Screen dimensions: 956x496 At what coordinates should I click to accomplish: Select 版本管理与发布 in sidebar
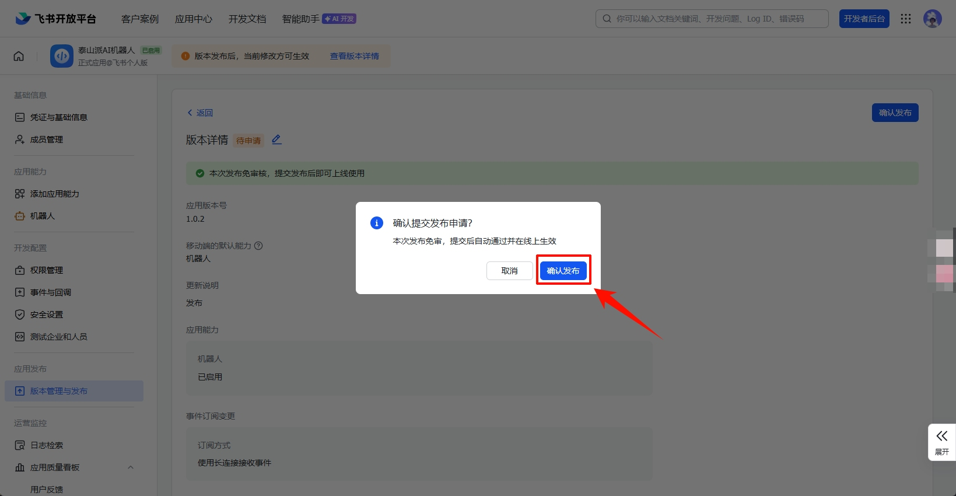pyautogui.click(x=74, y=391)
